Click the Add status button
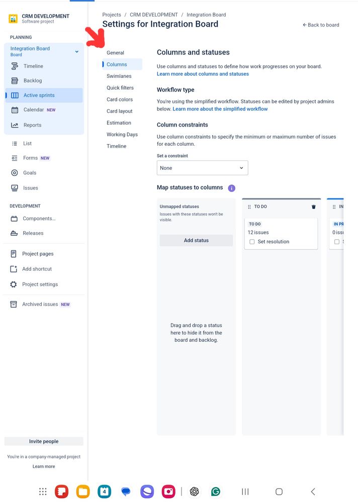This screenshot has height=502, width=358. (196, 240)
